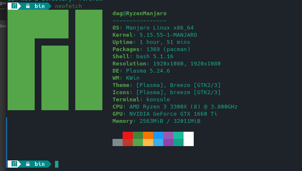The width and height of the screenshot is (302, 171).
Task: Click the terminal cursor block after the bottom prompt
Action: [x=57, y=164]
